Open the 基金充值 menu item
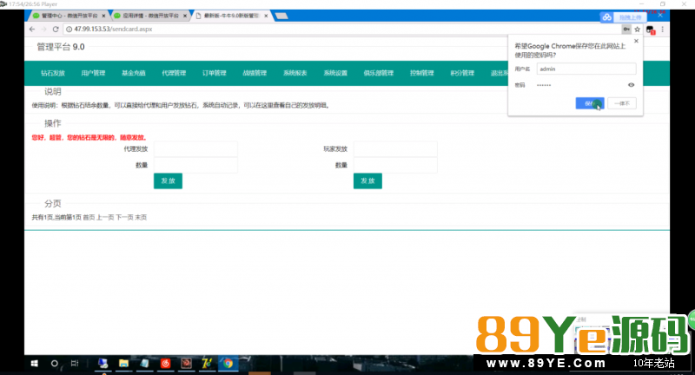This screenshot has height=375, width=695. [134, 73]
